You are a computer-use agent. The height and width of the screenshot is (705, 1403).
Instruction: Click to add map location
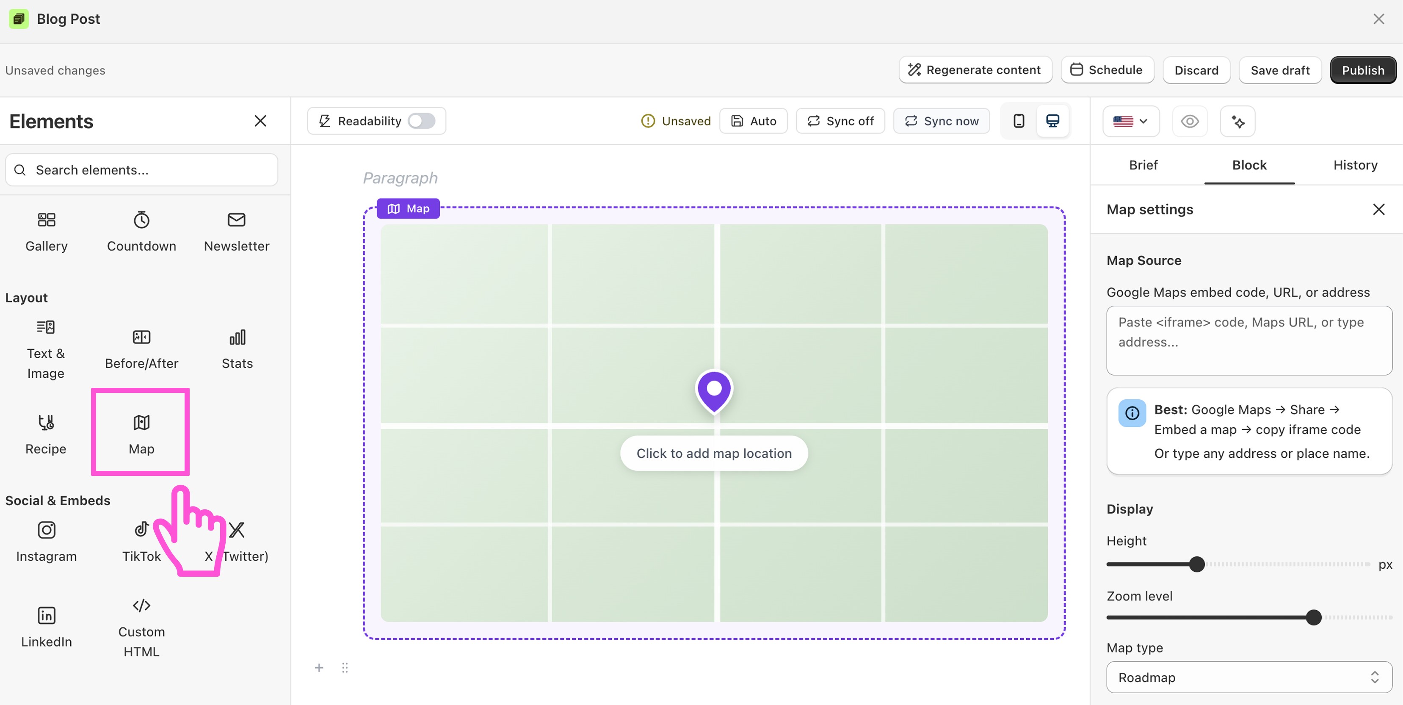pos(713,453)
